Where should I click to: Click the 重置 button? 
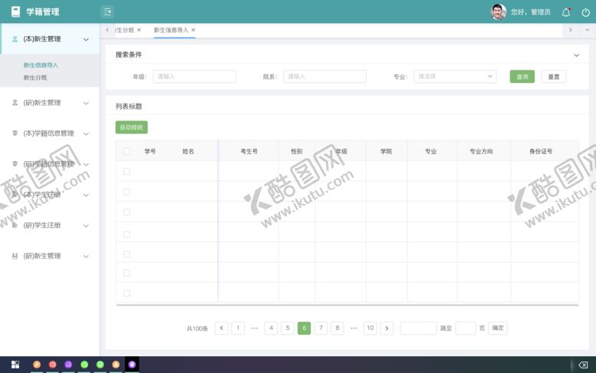click(x=554, y=77)
